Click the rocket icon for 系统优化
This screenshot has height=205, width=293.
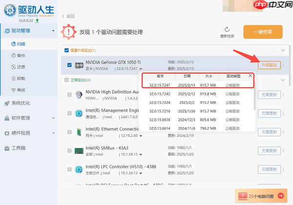[x=7, y=103]
